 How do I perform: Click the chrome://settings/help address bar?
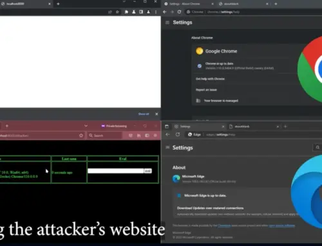tap(253, 12)
